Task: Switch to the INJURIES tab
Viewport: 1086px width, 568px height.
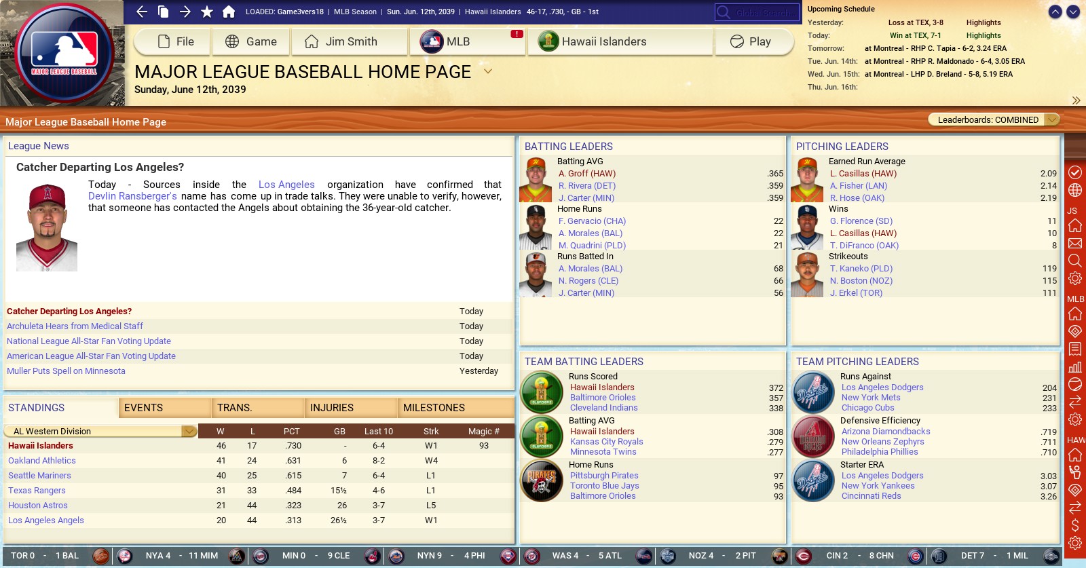Action: pyautogui.click(x=332, y=408)
